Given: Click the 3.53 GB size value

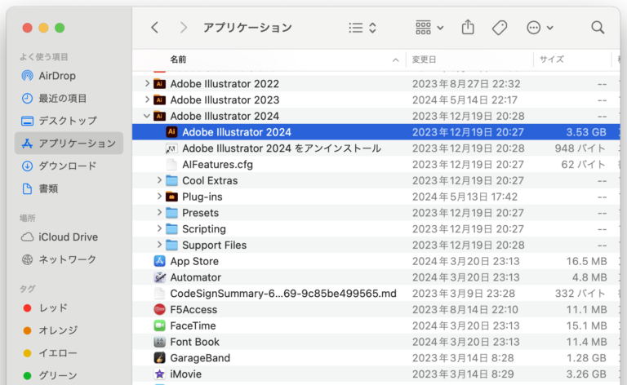Looking at the screenshot, I should click(586, 132).
